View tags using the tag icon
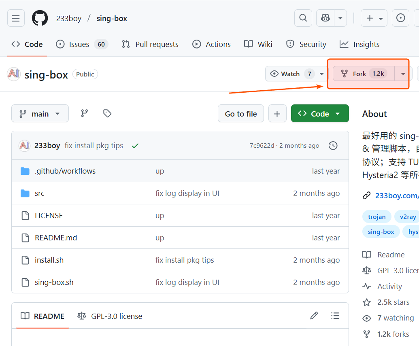The image size is (419, 346). pyautogui.click(x=107, y=114)
